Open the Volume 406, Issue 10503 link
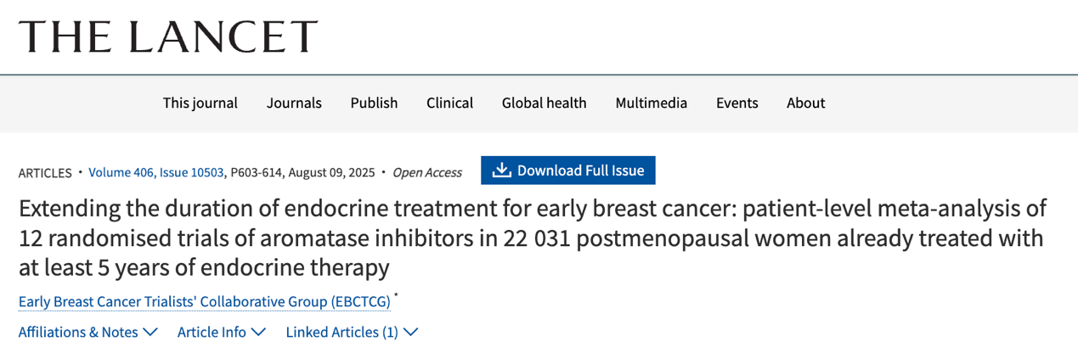The image size is (1078, 347). click(x=156, y=172)
